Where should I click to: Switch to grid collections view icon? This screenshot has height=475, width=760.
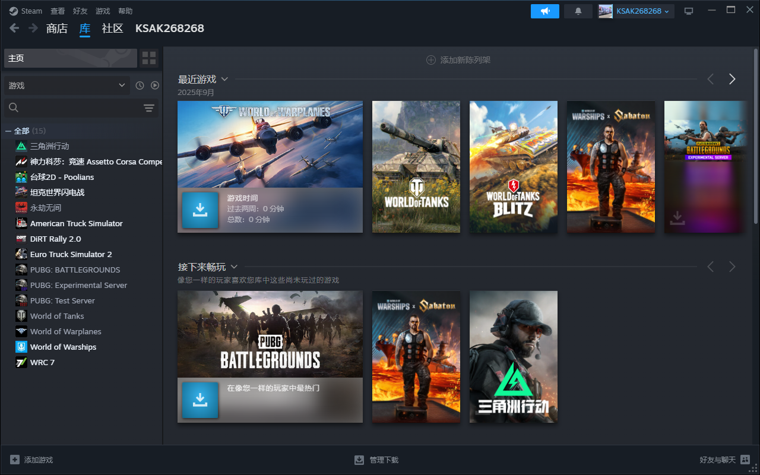tap(149, 58)
